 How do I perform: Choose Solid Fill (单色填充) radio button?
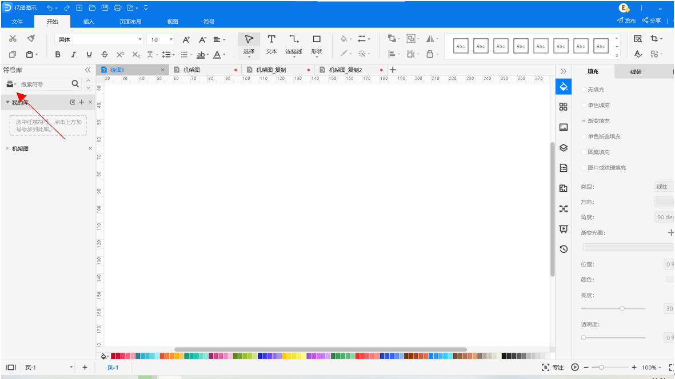(584, 106)
